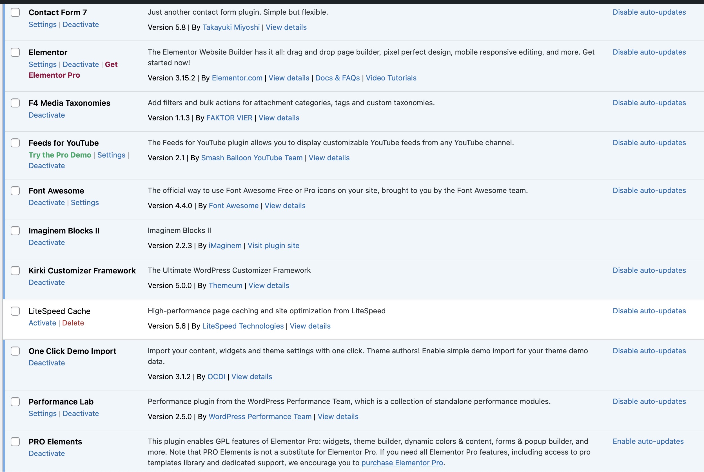Enable auto-updates for PRO Elements
This screenshot has height=472, width=704.
pos(648,441)
